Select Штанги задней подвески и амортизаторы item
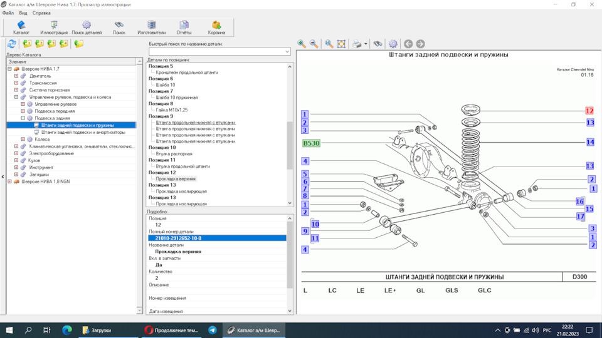The width and height of the screenshot is (602, 338). pos(83,132)
